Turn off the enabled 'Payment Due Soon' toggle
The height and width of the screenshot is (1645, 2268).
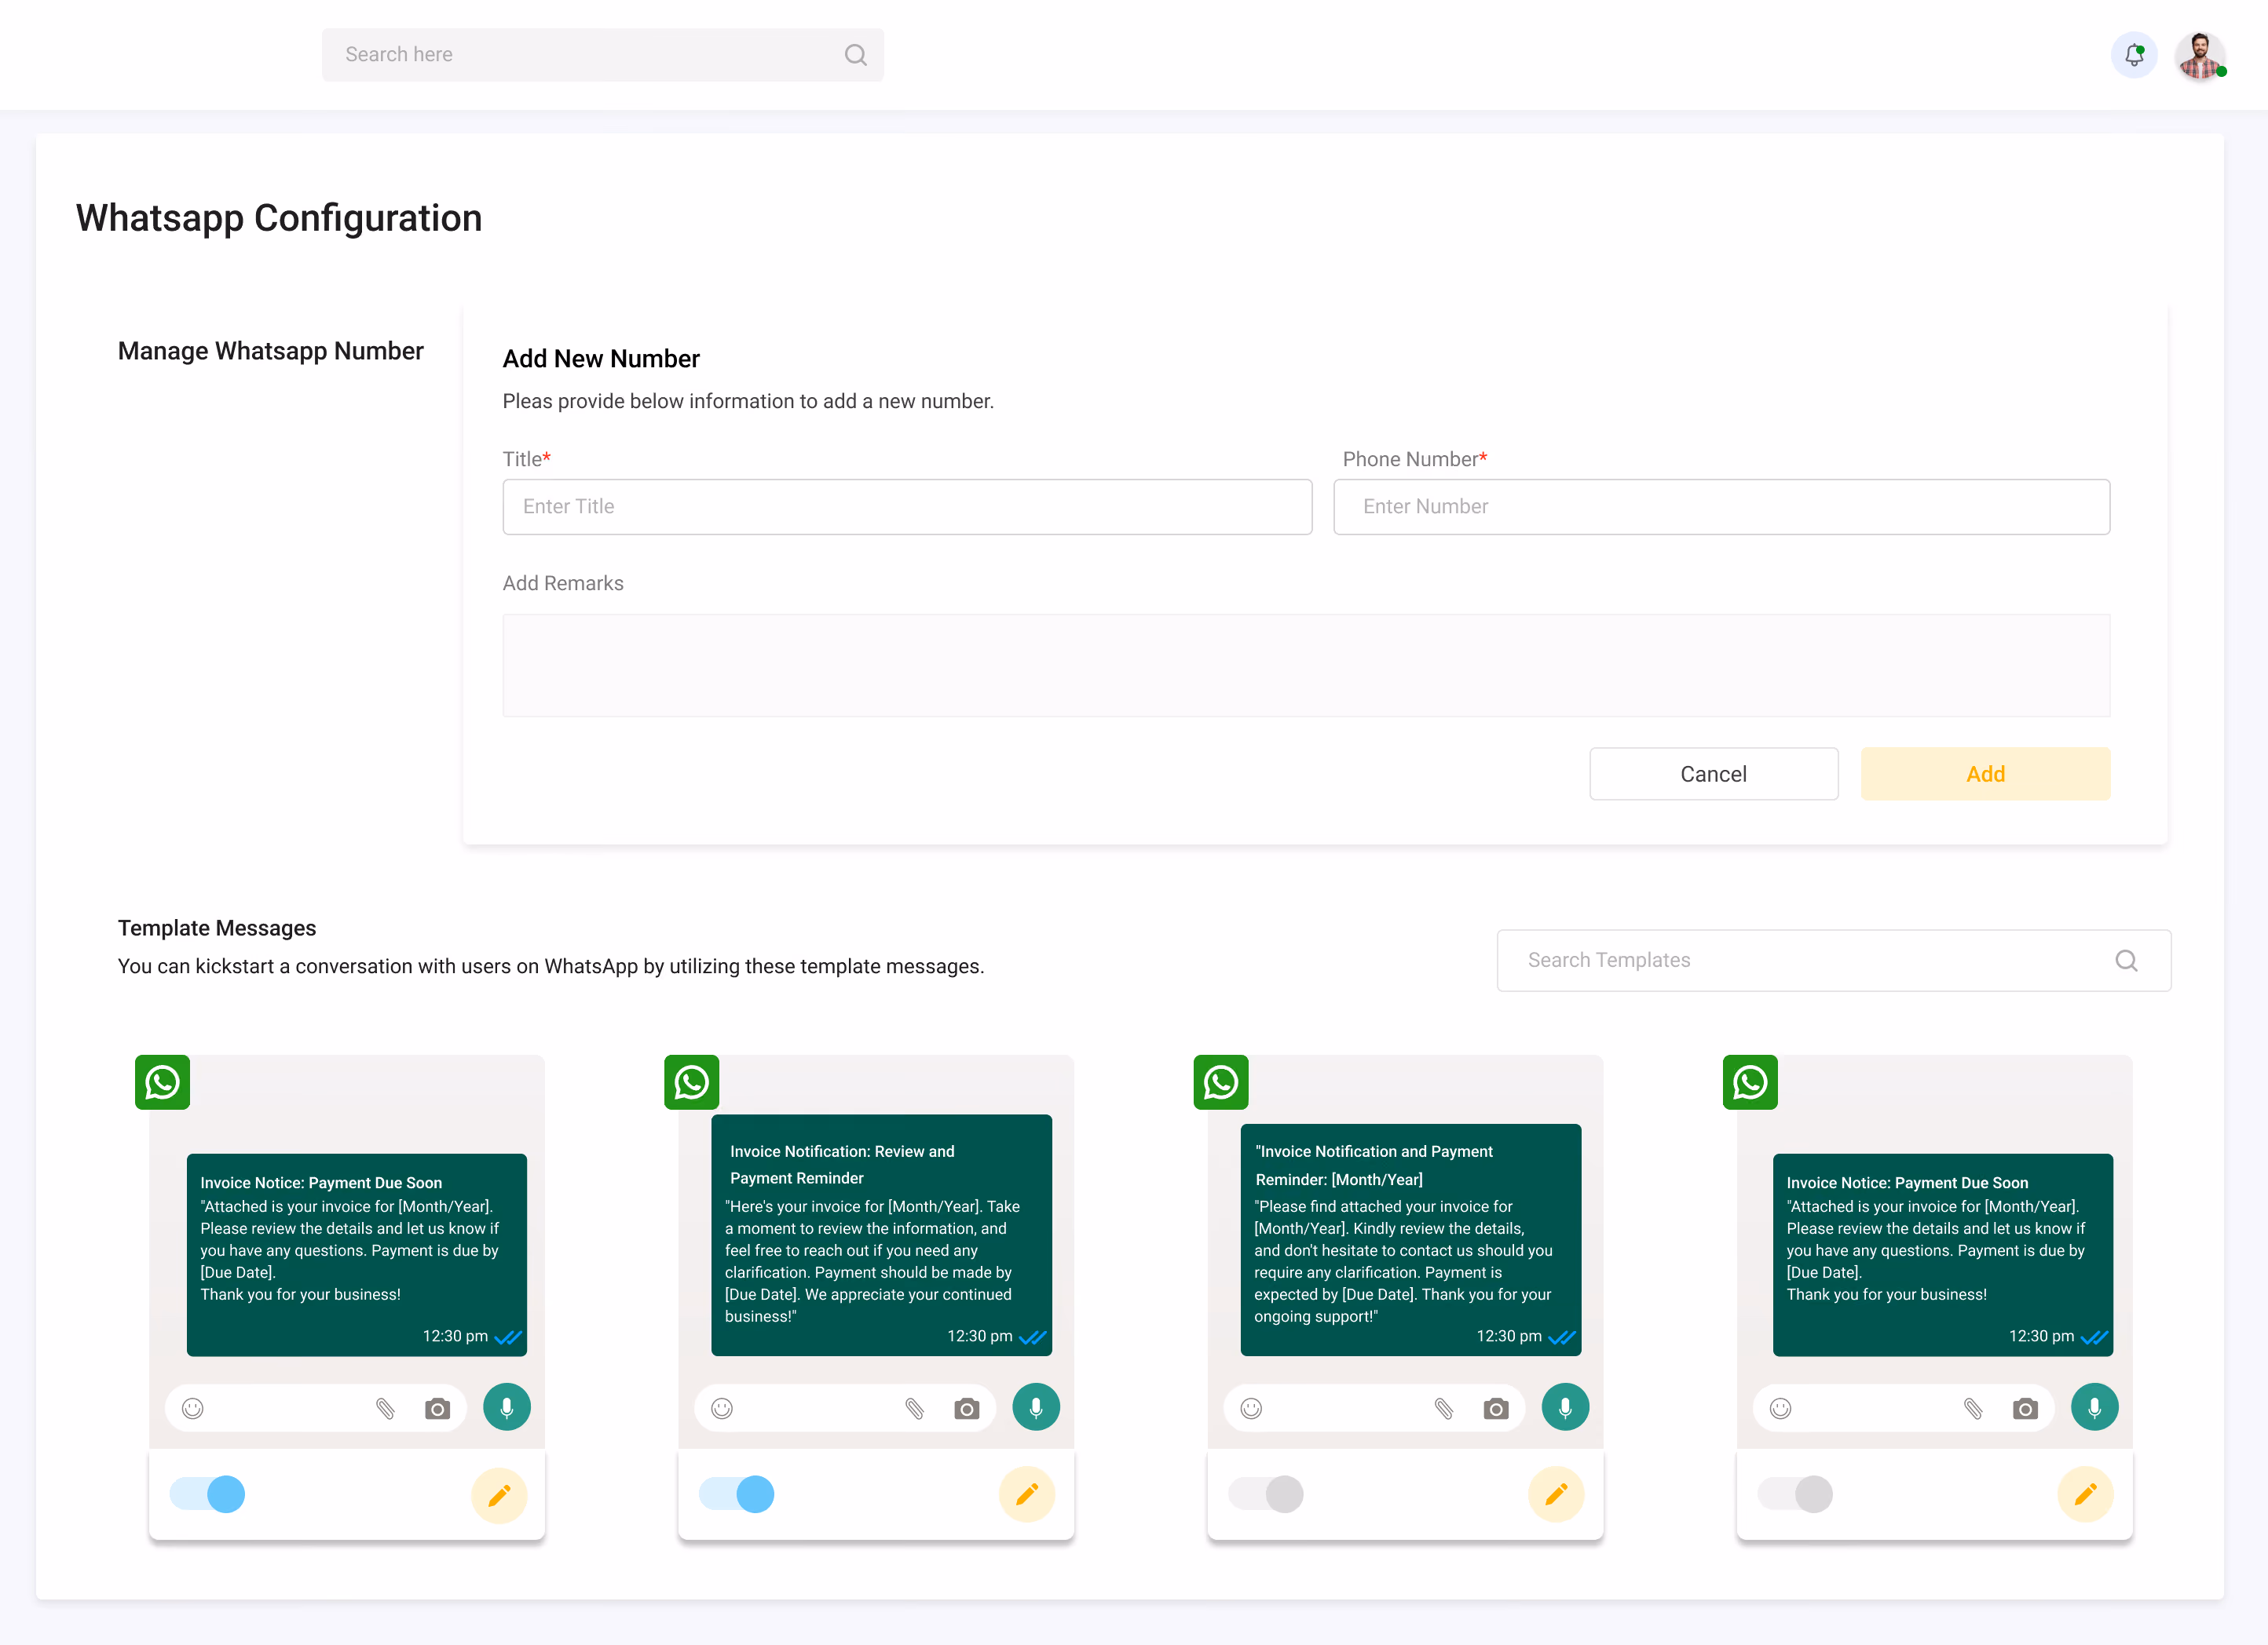(x=207, y=1494)
